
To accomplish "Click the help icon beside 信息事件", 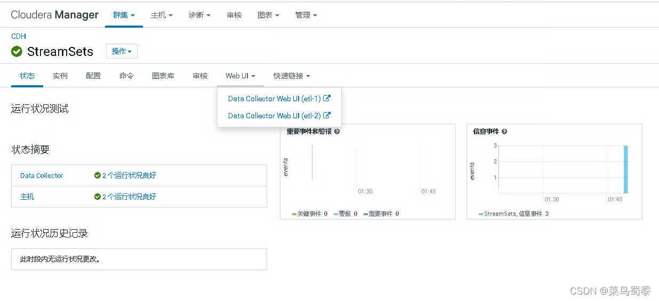I will pos(504,132).
